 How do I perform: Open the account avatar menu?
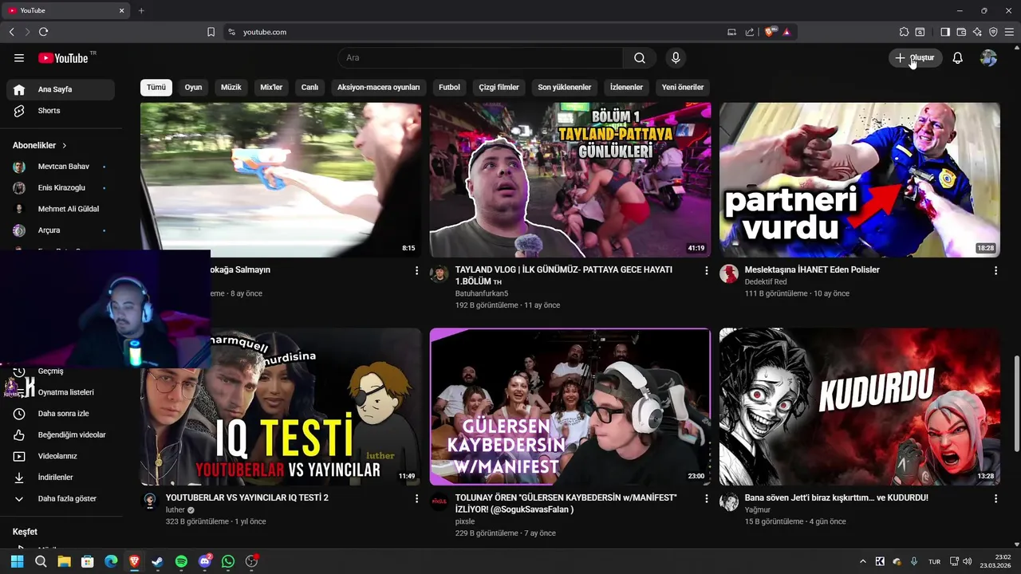point(988,57)
